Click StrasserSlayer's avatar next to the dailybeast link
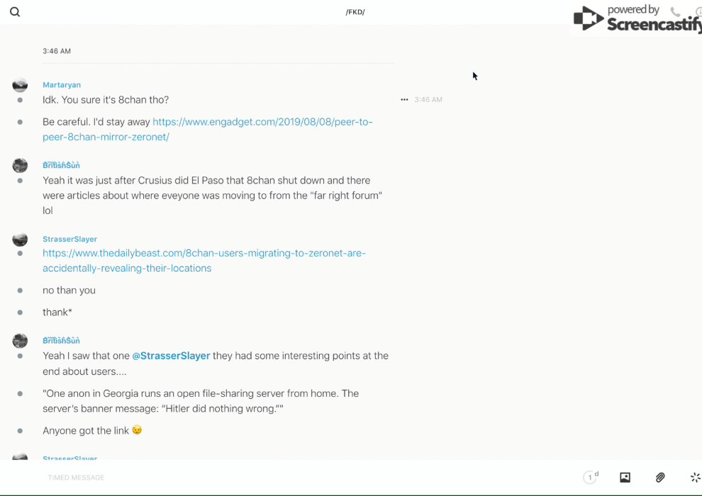Viewport: 702px width, 496px height. [20, 239]
